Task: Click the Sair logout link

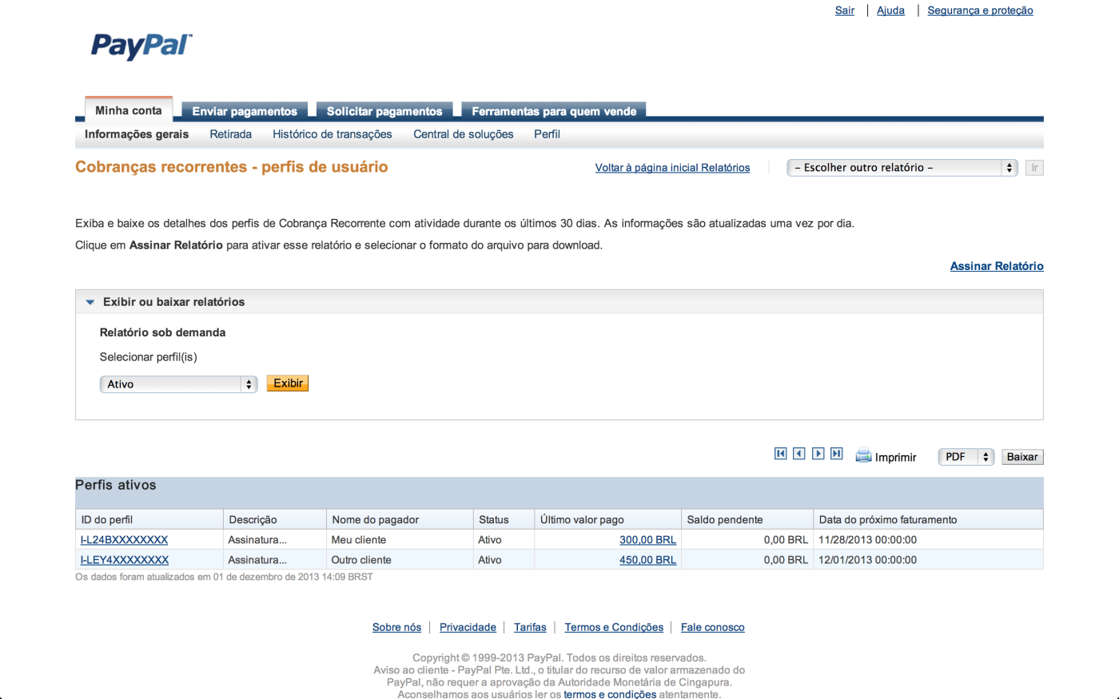Action: pos(845,10)
